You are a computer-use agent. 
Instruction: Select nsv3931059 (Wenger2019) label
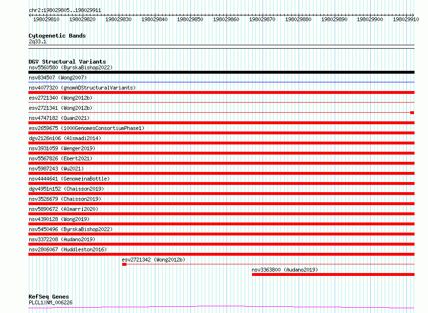pos(62,148)
